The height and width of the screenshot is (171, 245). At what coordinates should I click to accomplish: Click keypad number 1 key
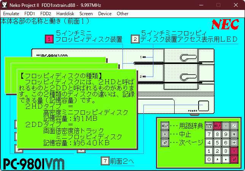pos(209,151)
